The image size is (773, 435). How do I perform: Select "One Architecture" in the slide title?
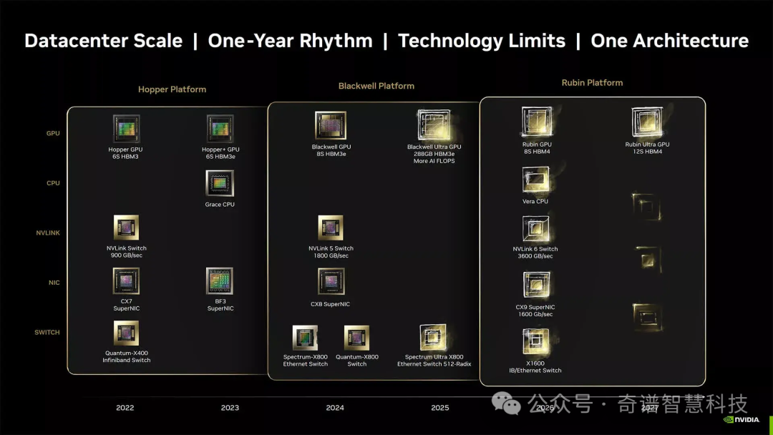coord(669,40)
